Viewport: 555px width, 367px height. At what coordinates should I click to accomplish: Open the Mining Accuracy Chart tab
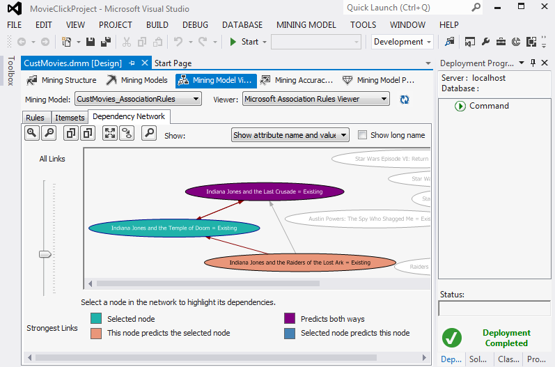tap(297, 80)
